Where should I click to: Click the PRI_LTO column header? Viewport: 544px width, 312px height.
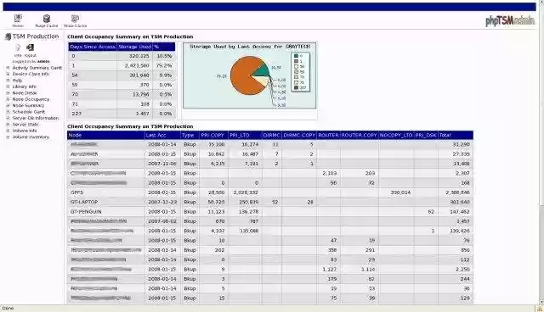[x=245, y=136]
